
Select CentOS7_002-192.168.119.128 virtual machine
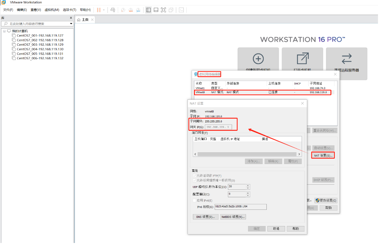point(38,40)
